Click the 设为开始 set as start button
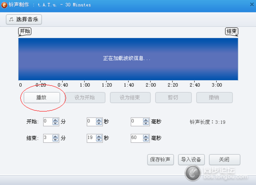The width and height of the screenshot is (256, 185). point(85,97)
